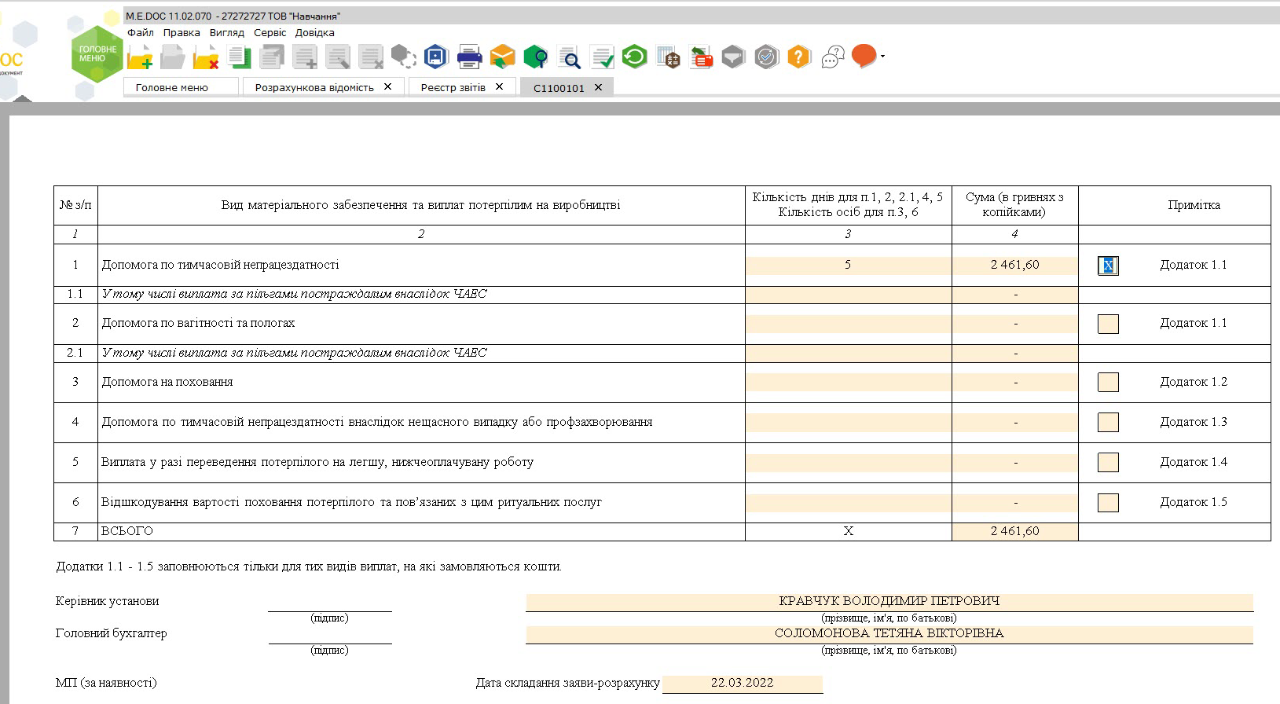Open print preview magnifier page icon
This screenshot has width=1280, height=704.
point(569,57)
